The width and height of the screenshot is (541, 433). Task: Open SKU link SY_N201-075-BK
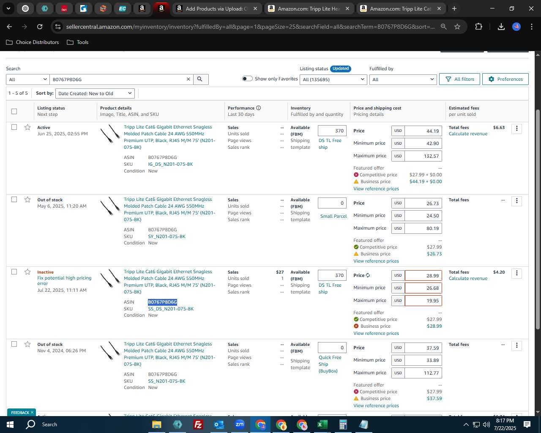(167, 236)
